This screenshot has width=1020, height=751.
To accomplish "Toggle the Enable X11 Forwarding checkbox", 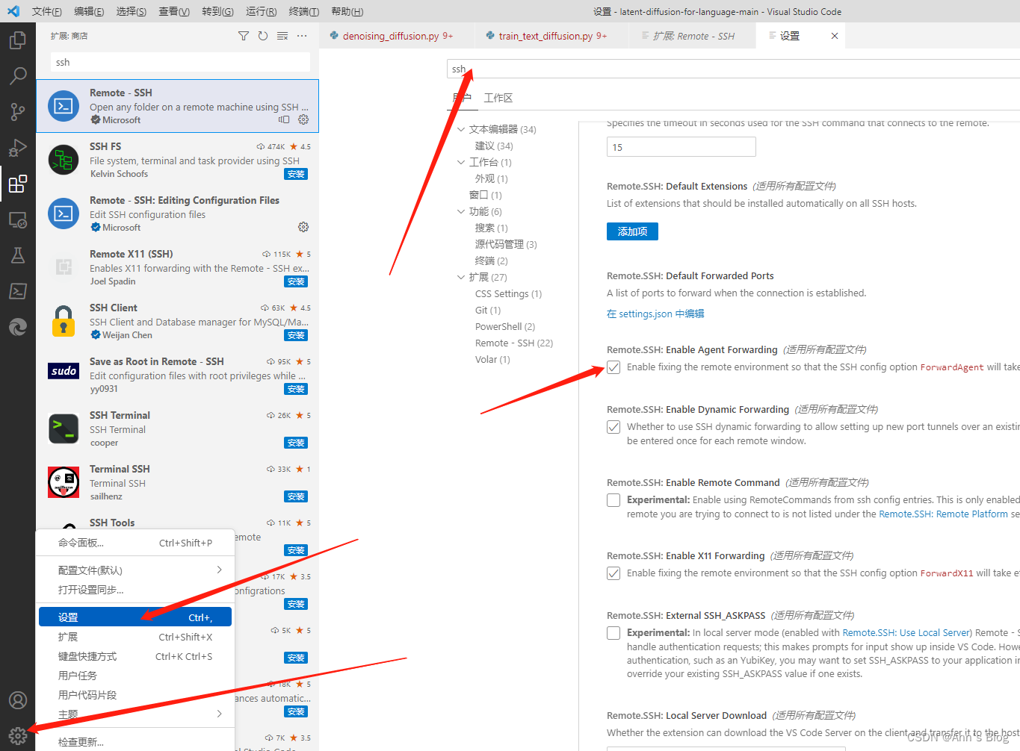I will pyautogui.click(x=613, y=573).
